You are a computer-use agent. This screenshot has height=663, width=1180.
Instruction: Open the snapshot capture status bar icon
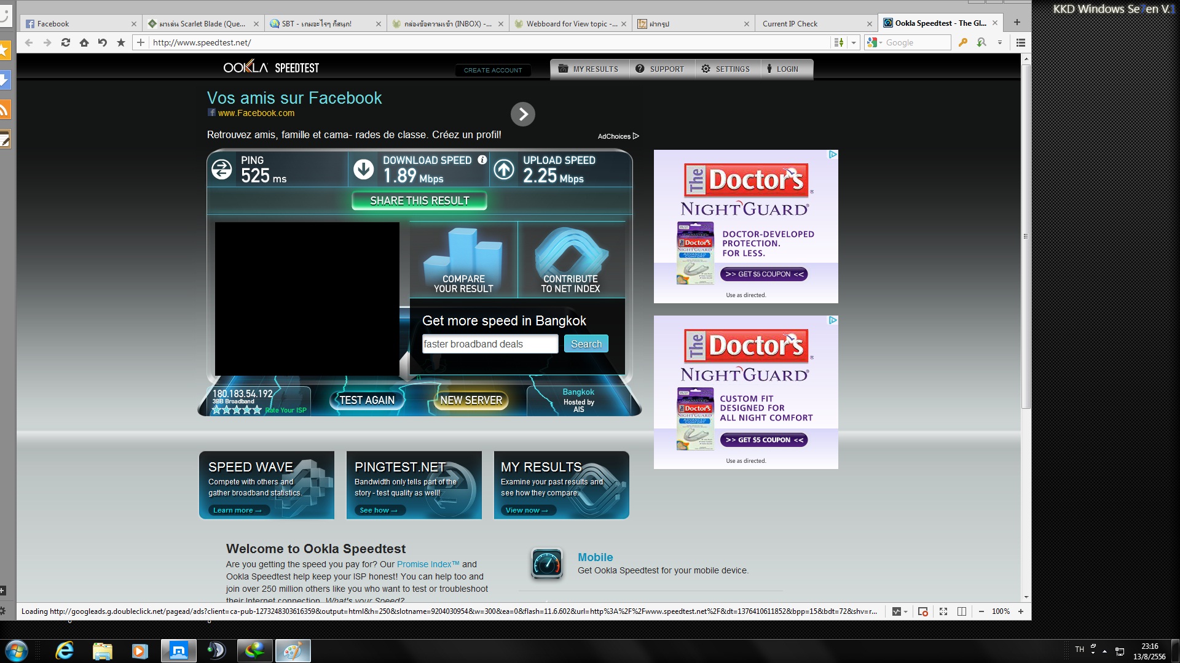click(x=922, y=611)
